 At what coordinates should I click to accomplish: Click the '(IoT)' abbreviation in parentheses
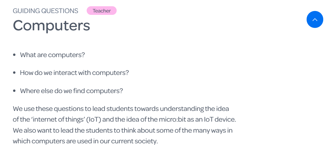pyautogui.click(x=93, y=120)
